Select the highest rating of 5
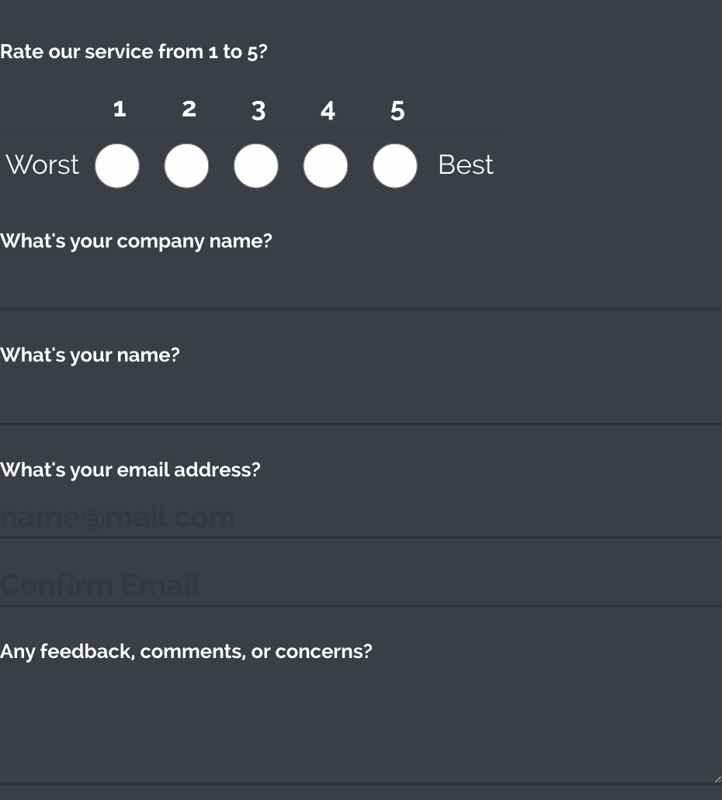722x800 pixels. click(x=394, y=165)
